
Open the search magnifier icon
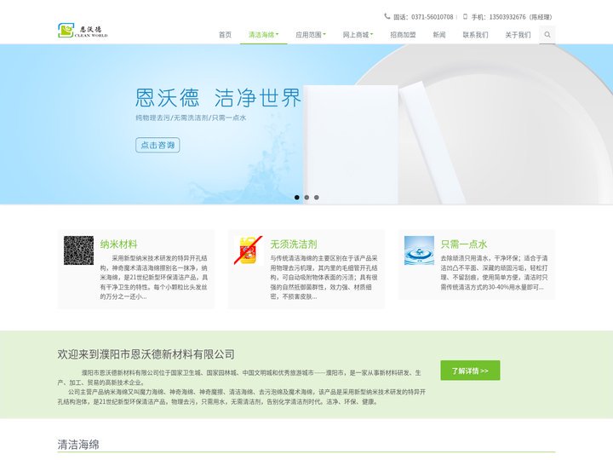tap(547, 35)
